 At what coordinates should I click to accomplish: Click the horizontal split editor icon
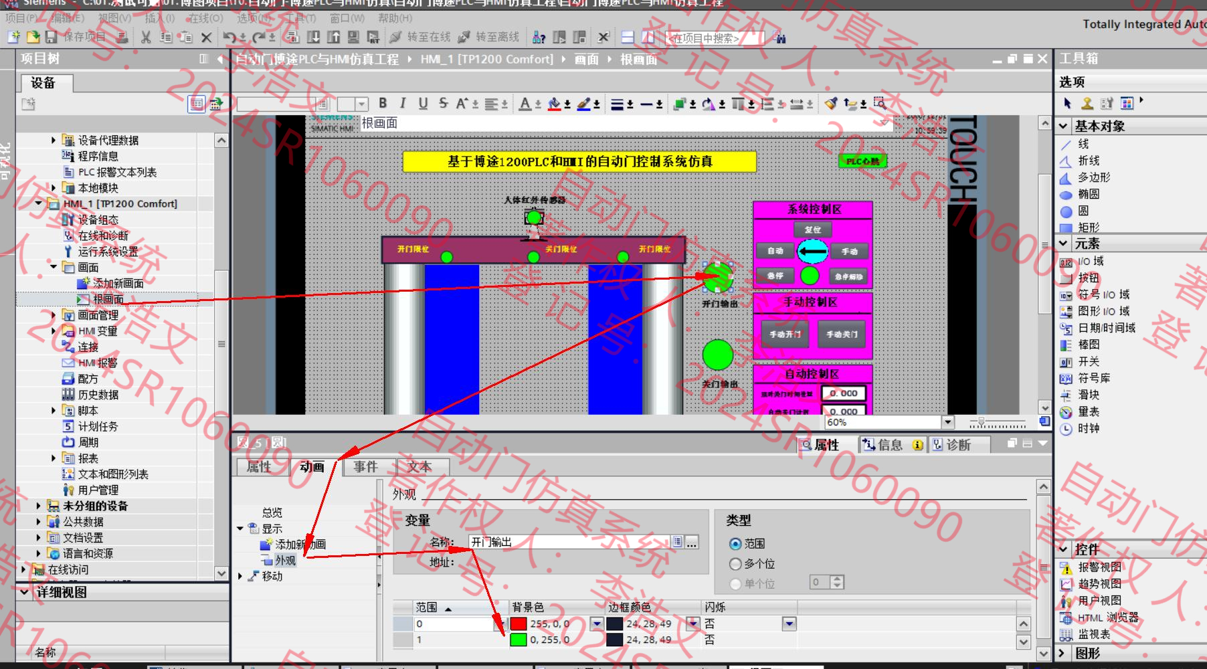pyautogui.click(x=628, y=37)
